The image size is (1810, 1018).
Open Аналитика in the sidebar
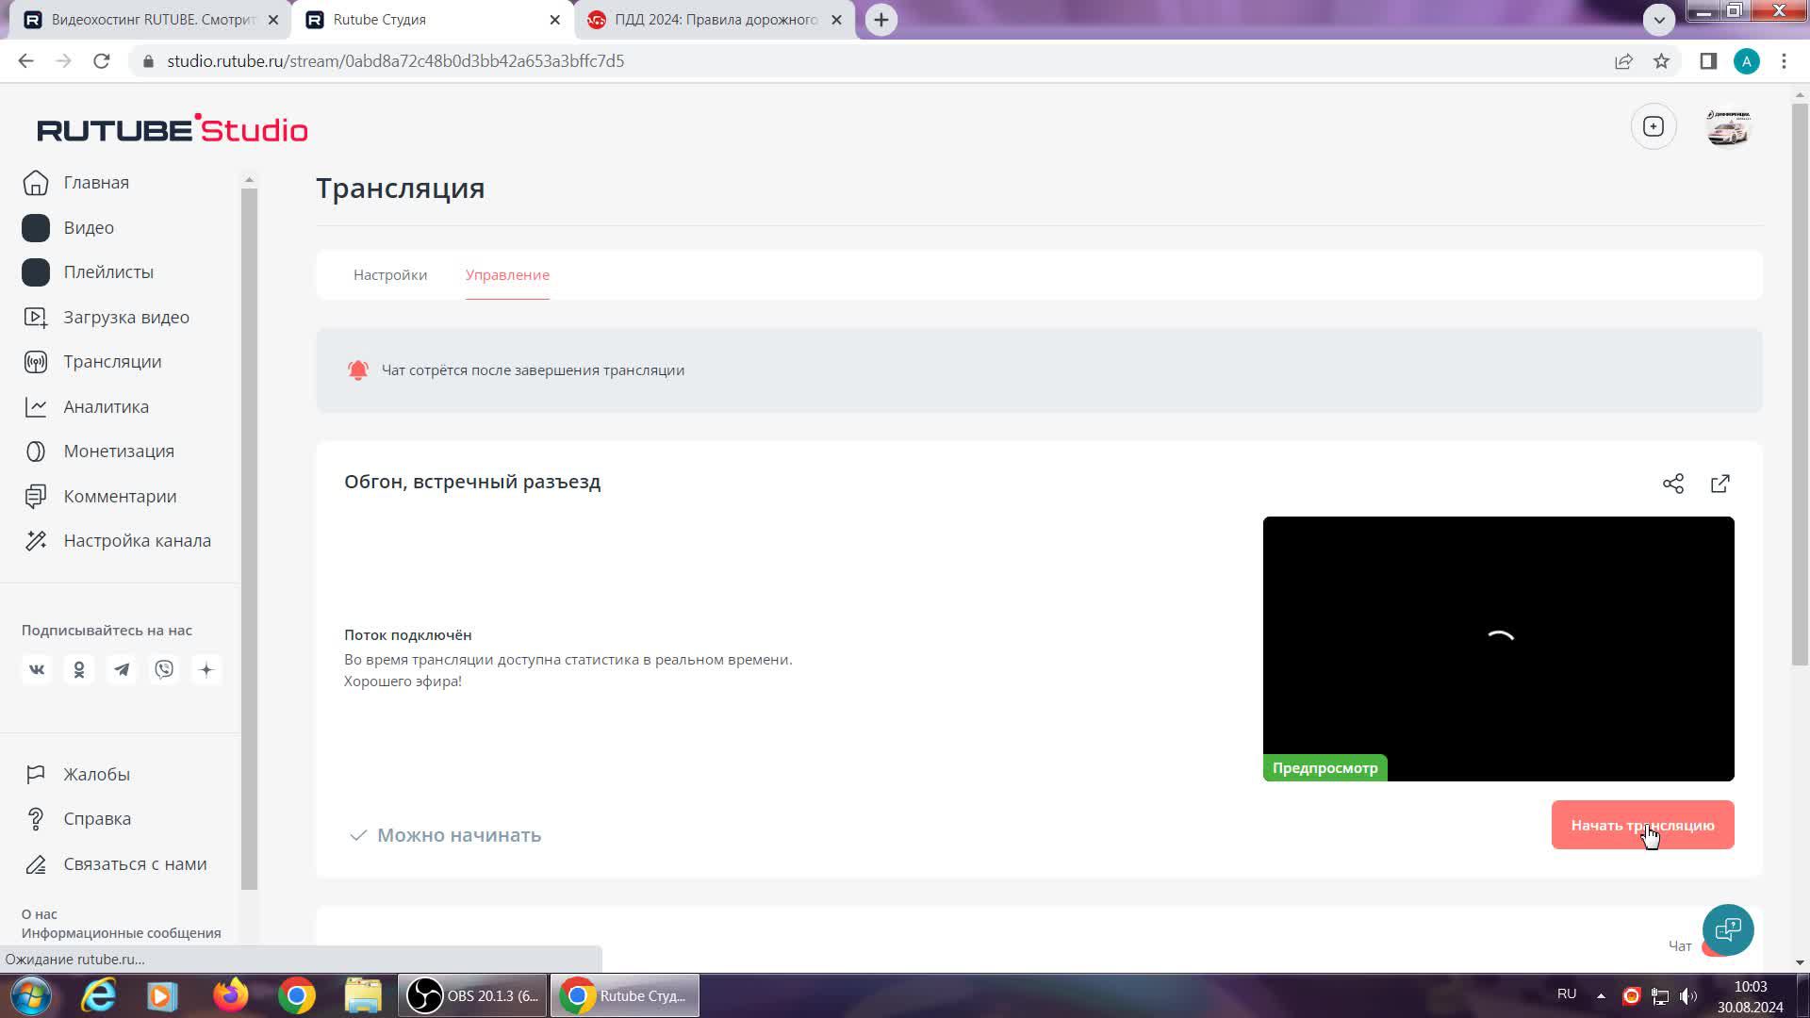click(106, 406)
